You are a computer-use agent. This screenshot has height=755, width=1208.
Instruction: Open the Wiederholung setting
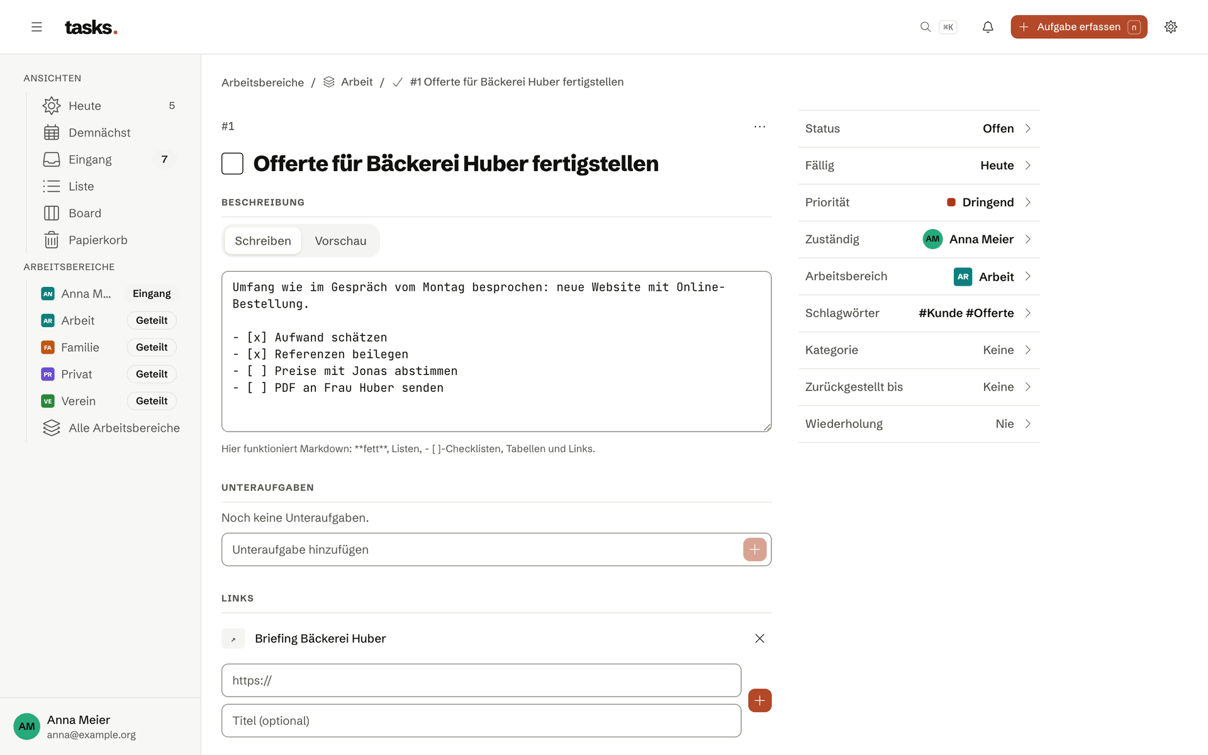919,424
